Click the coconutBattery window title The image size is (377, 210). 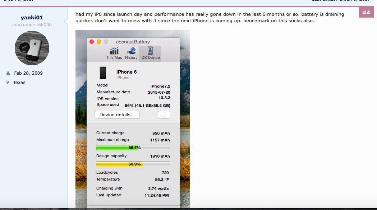pos(133,42)
